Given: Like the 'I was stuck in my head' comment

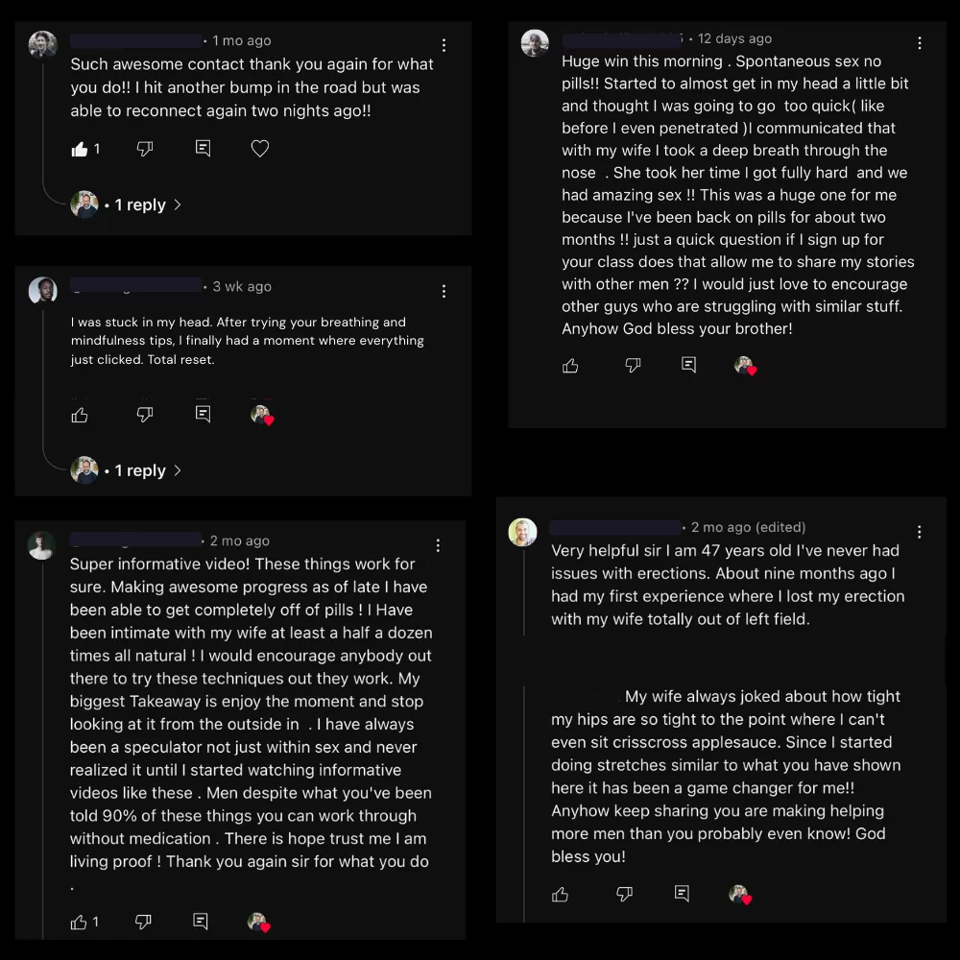Looking at the screenshot, I should (79, 414).
